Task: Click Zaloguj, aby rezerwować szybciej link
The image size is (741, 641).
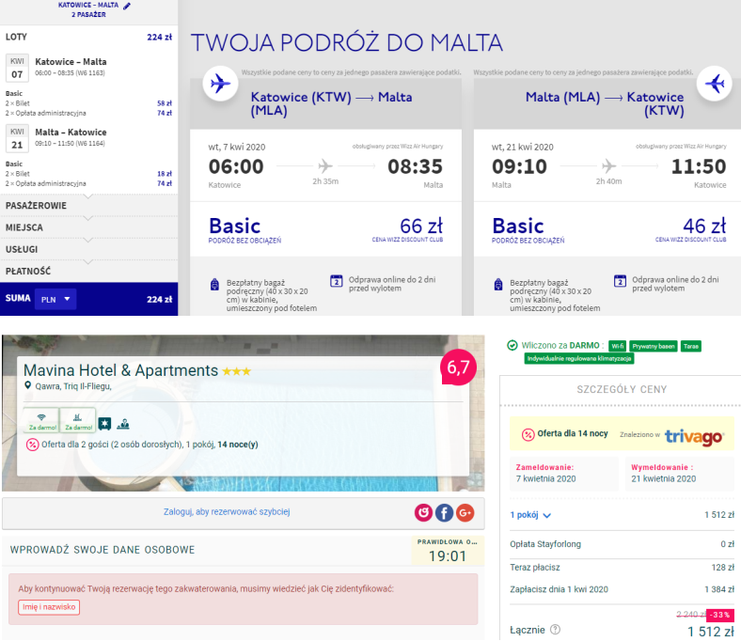Action: point(227,511)
